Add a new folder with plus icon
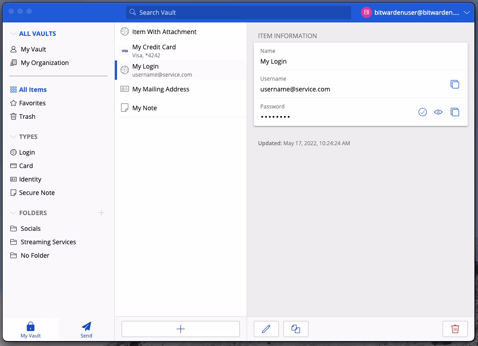This screenshot has width=478, height=346. pyautogui.click(x=101, y=213)
